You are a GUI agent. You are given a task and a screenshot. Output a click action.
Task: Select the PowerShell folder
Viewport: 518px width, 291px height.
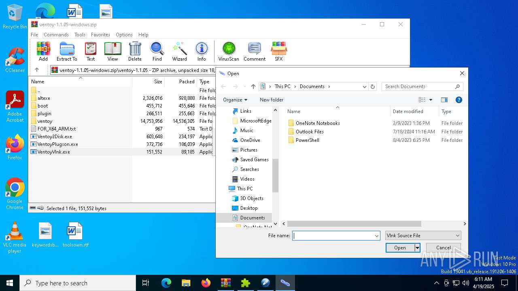coord(308,140)
